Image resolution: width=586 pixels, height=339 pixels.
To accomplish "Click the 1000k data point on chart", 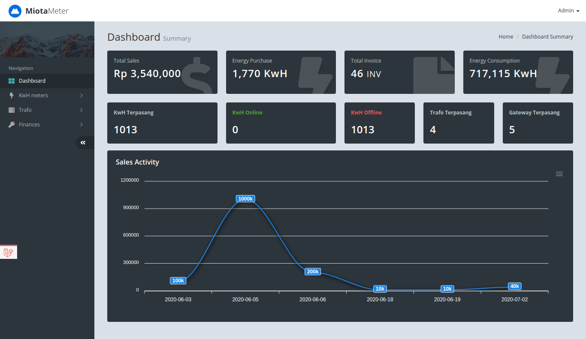I will coord(245,199).
